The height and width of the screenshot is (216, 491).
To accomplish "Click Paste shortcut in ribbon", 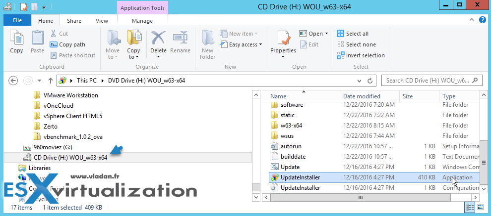I will click(72, 55).
